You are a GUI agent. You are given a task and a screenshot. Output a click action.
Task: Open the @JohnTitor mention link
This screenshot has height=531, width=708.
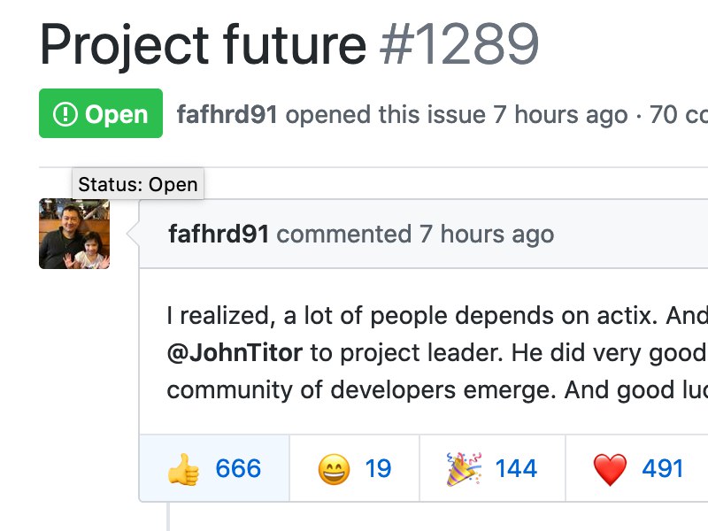coord(235,354)
